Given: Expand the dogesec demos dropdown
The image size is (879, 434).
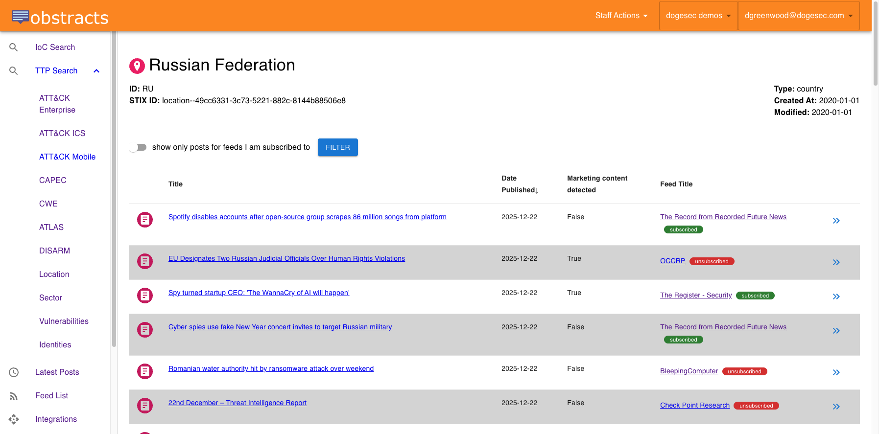Looking at the screenshot, I should click(698, 16).
